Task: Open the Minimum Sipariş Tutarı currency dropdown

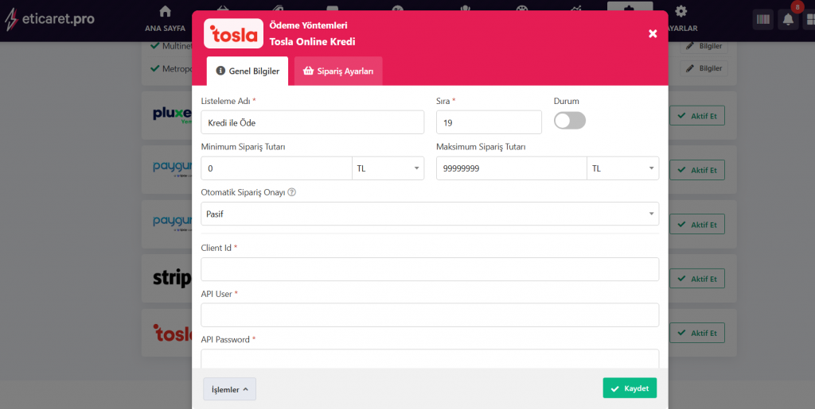Action: pos(388,168)
